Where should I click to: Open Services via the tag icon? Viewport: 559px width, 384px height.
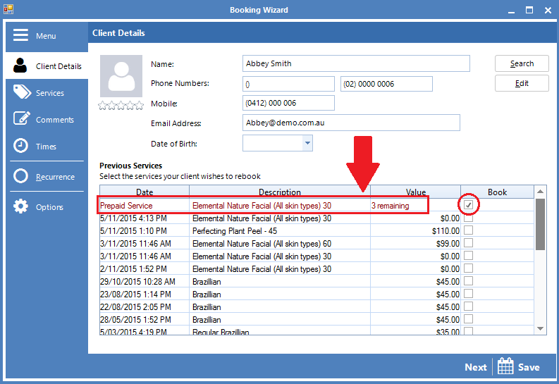click(21, 93)
